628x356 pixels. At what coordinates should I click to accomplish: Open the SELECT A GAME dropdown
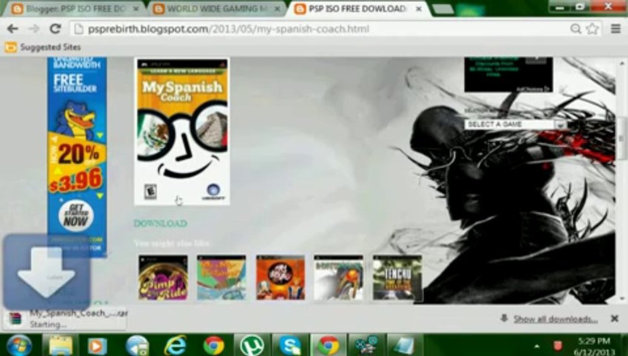(515, 124)
